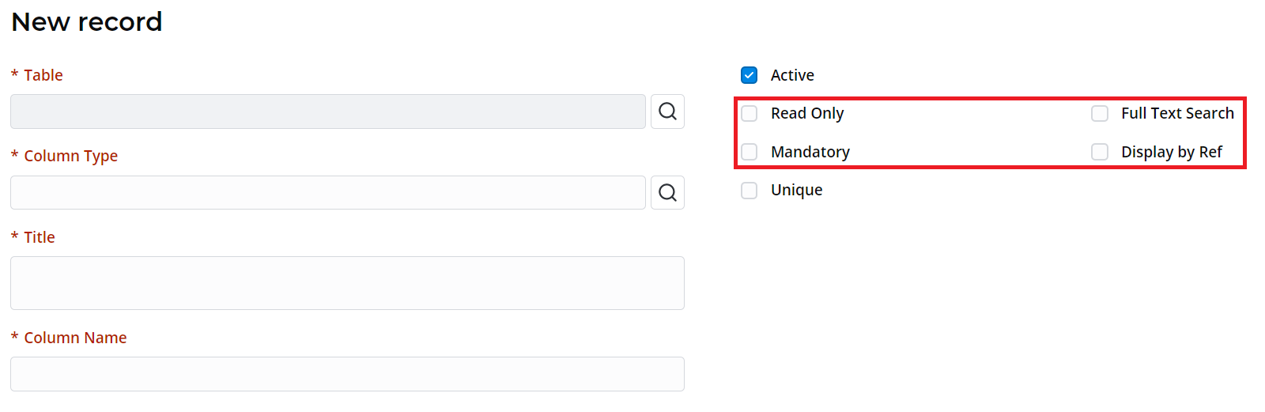This screenshot has width=1265, height=412.
Task: Click the Unique label text
Action: [x=796, y=190]
